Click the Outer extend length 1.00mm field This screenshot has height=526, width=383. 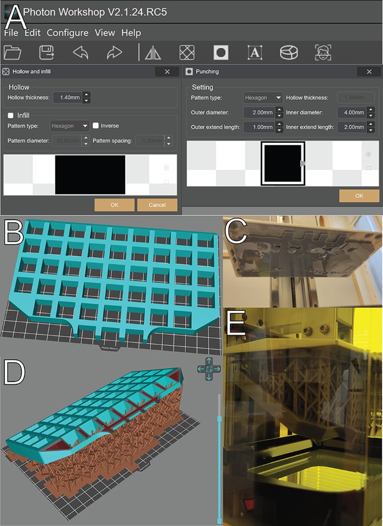click(259, 127)
